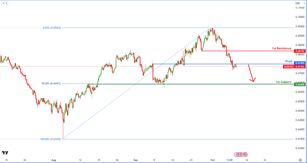Click the '1st Resistance' text label
307x163 pixels.
click(281, 48)
